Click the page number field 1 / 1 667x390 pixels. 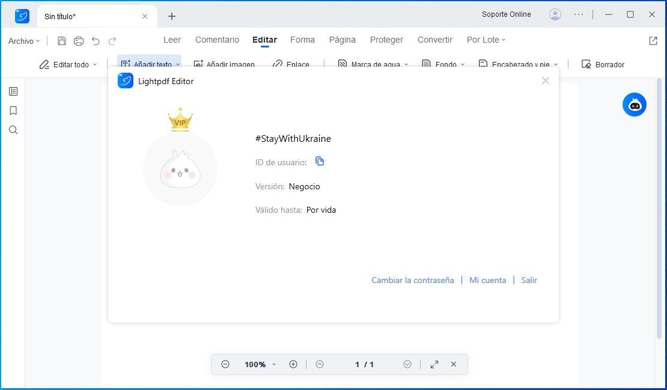364,365
